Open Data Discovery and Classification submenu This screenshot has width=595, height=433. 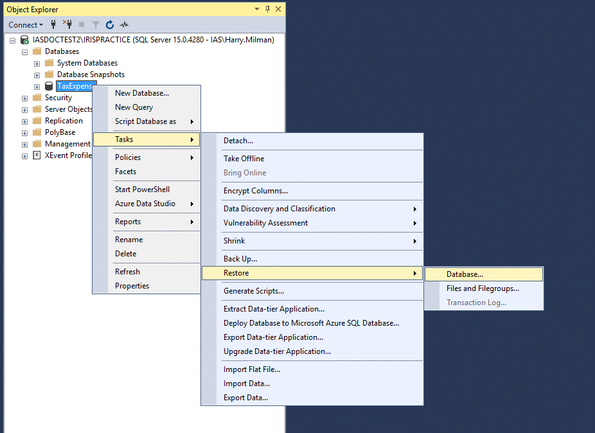click(312, 209)
